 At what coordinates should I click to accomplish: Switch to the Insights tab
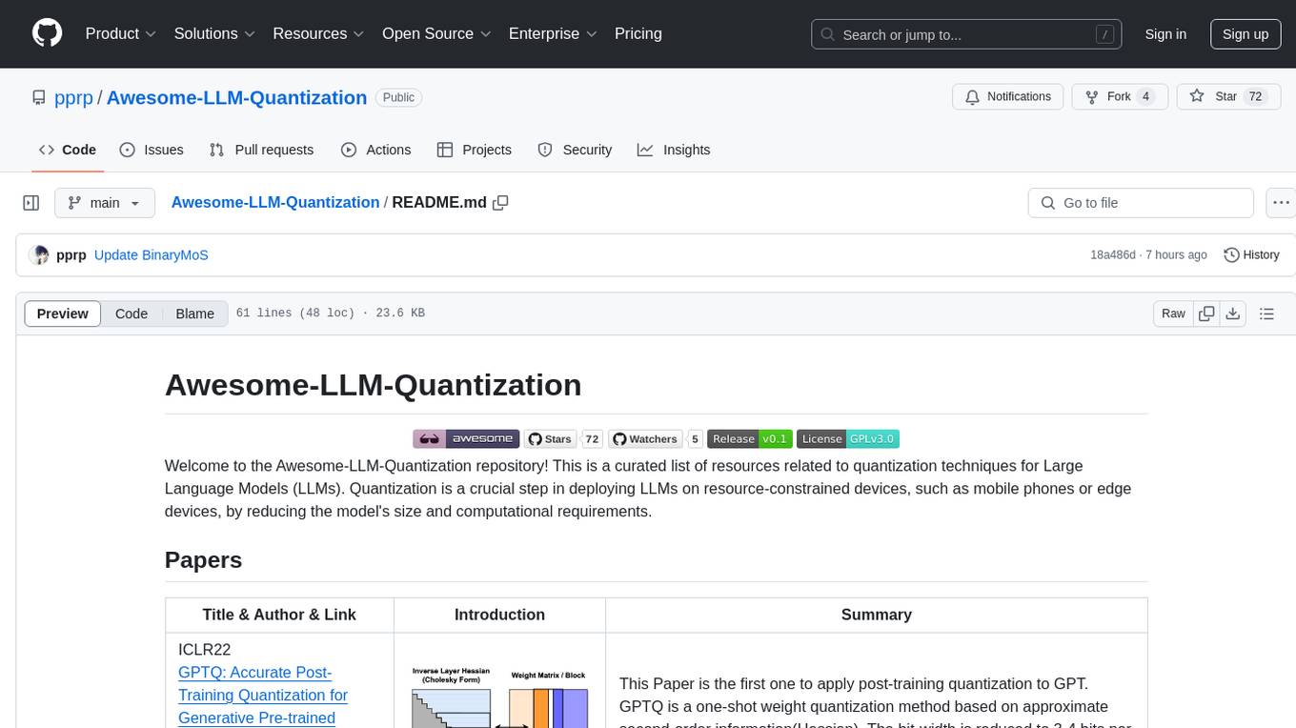tap(674, 150)
